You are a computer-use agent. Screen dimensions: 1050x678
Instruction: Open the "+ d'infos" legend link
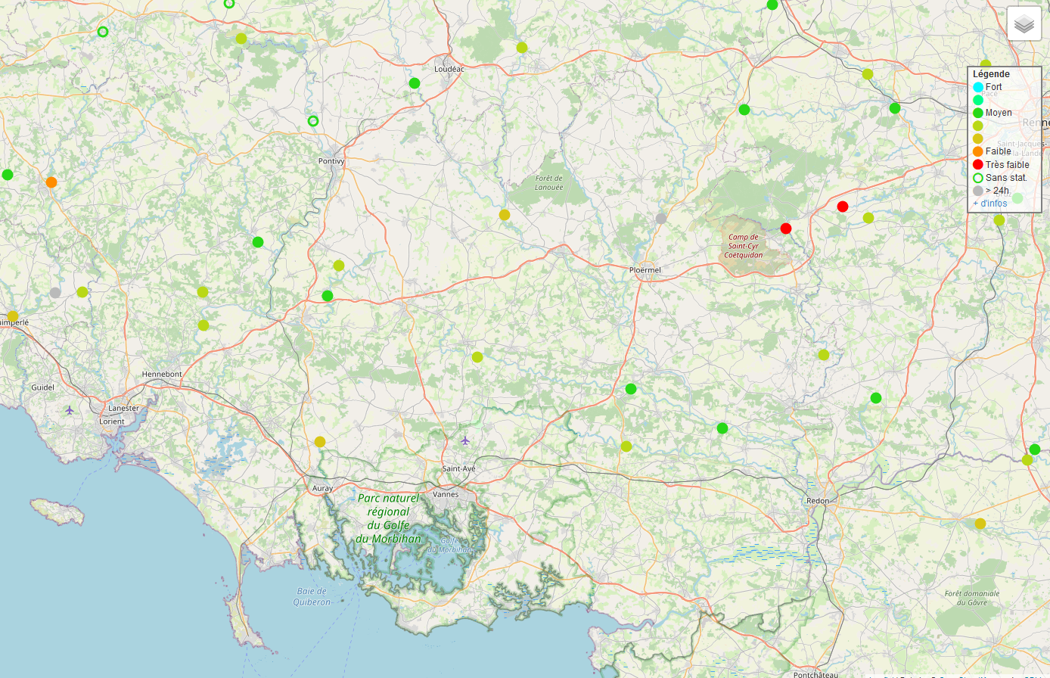pyautogui.click(x=989, y=204)
